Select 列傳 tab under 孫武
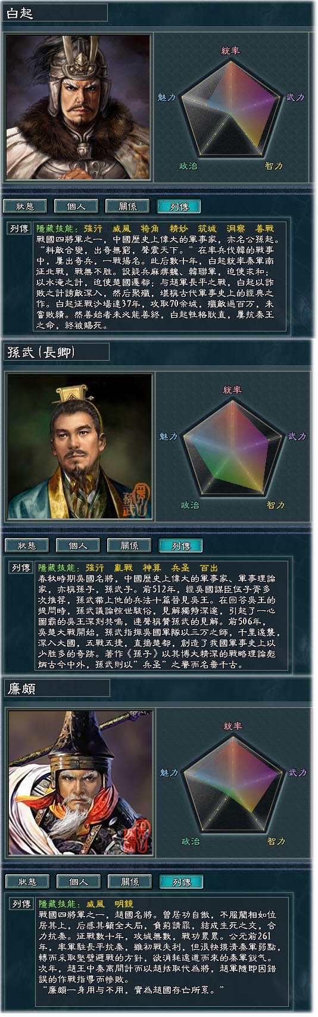The height and width of the screenshot is (1017, 318). 180,545
